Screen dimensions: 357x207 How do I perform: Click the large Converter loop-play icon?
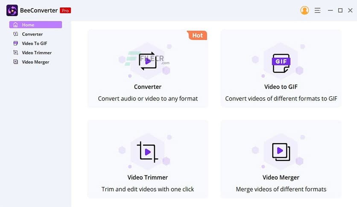pyautogui.click(x=148, y=61)
